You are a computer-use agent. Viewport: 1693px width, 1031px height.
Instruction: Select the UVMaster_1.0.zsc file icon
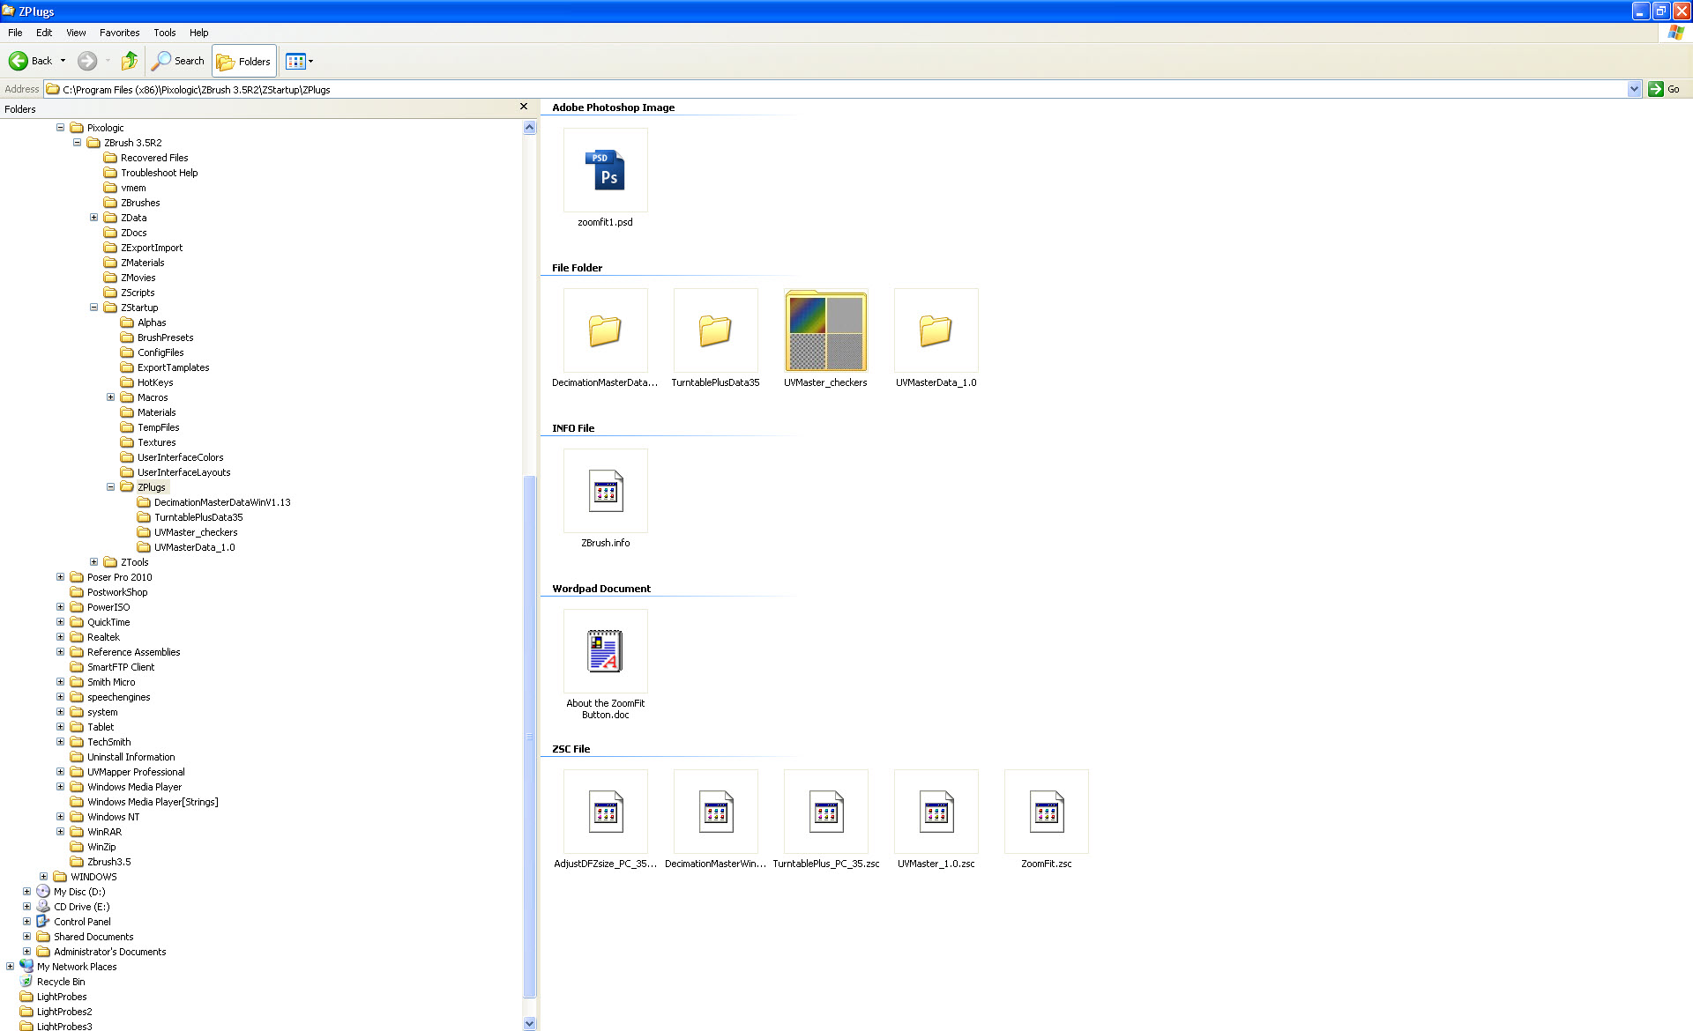point(936,812)
